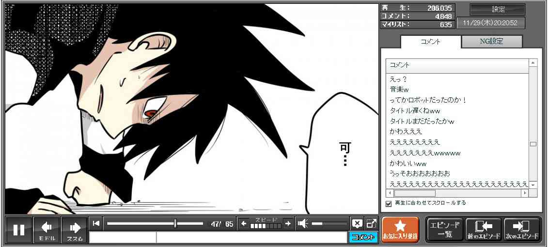
Task: Go to the previous episode
Action: (484, 230)
